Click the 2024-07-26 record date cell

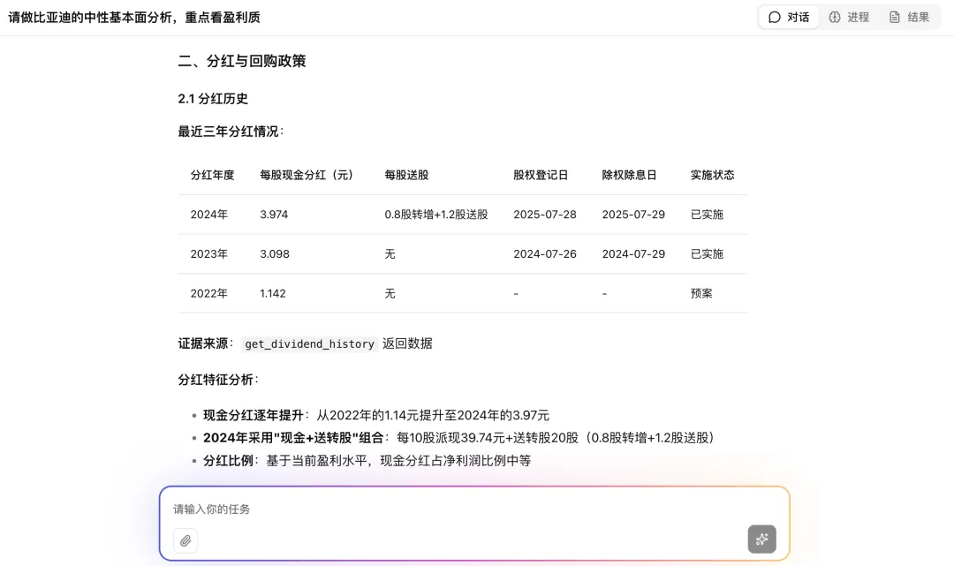545,254
